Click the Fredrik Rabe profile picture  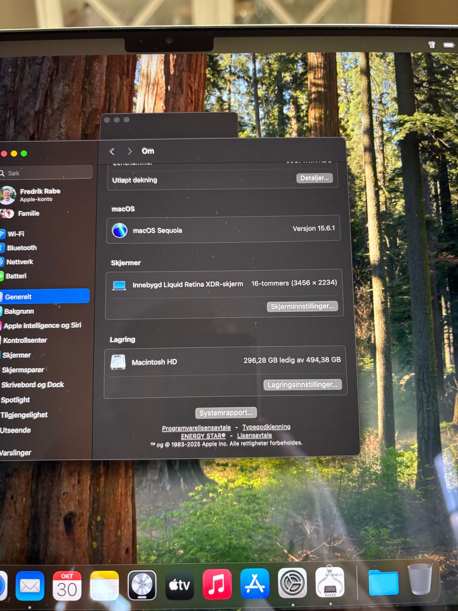pyautogui.click(x=8, y=195)
